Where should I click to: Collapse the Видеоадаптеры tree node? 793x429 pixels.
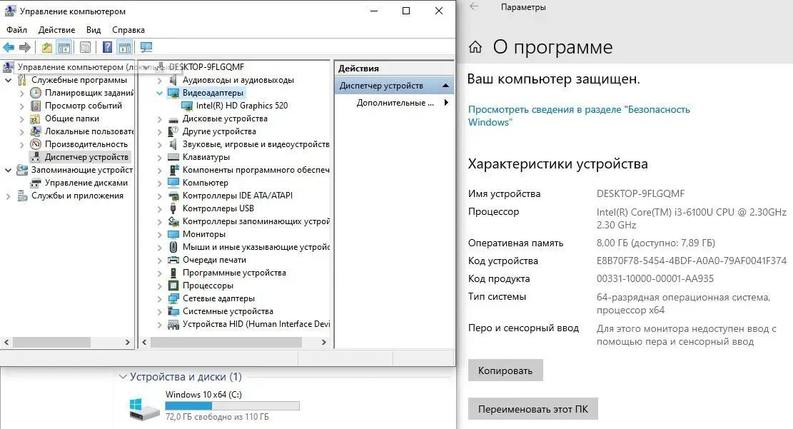tap(160, 93)
